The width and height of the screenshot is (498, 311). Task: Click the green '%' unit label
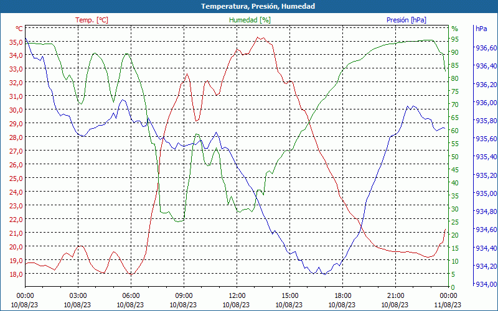[455, 29]
